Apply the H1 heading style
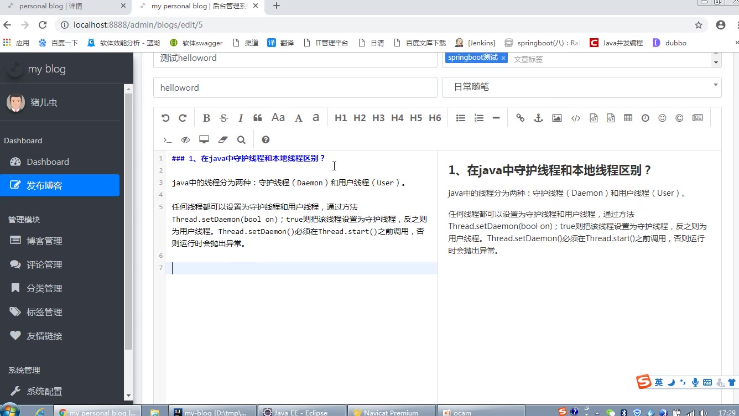This screenshot has width=739, height=416. [341, 118]
